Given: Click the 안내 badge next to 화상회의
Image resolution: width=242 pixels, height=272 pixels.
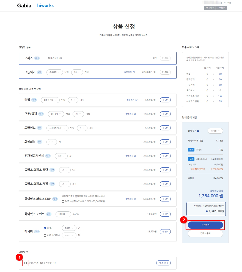Looking at the screenshot, I should pos(41,142).
